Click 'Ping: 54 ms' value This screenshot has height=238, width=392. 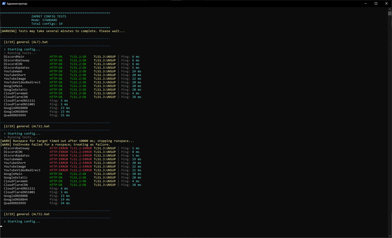point(60,203)
